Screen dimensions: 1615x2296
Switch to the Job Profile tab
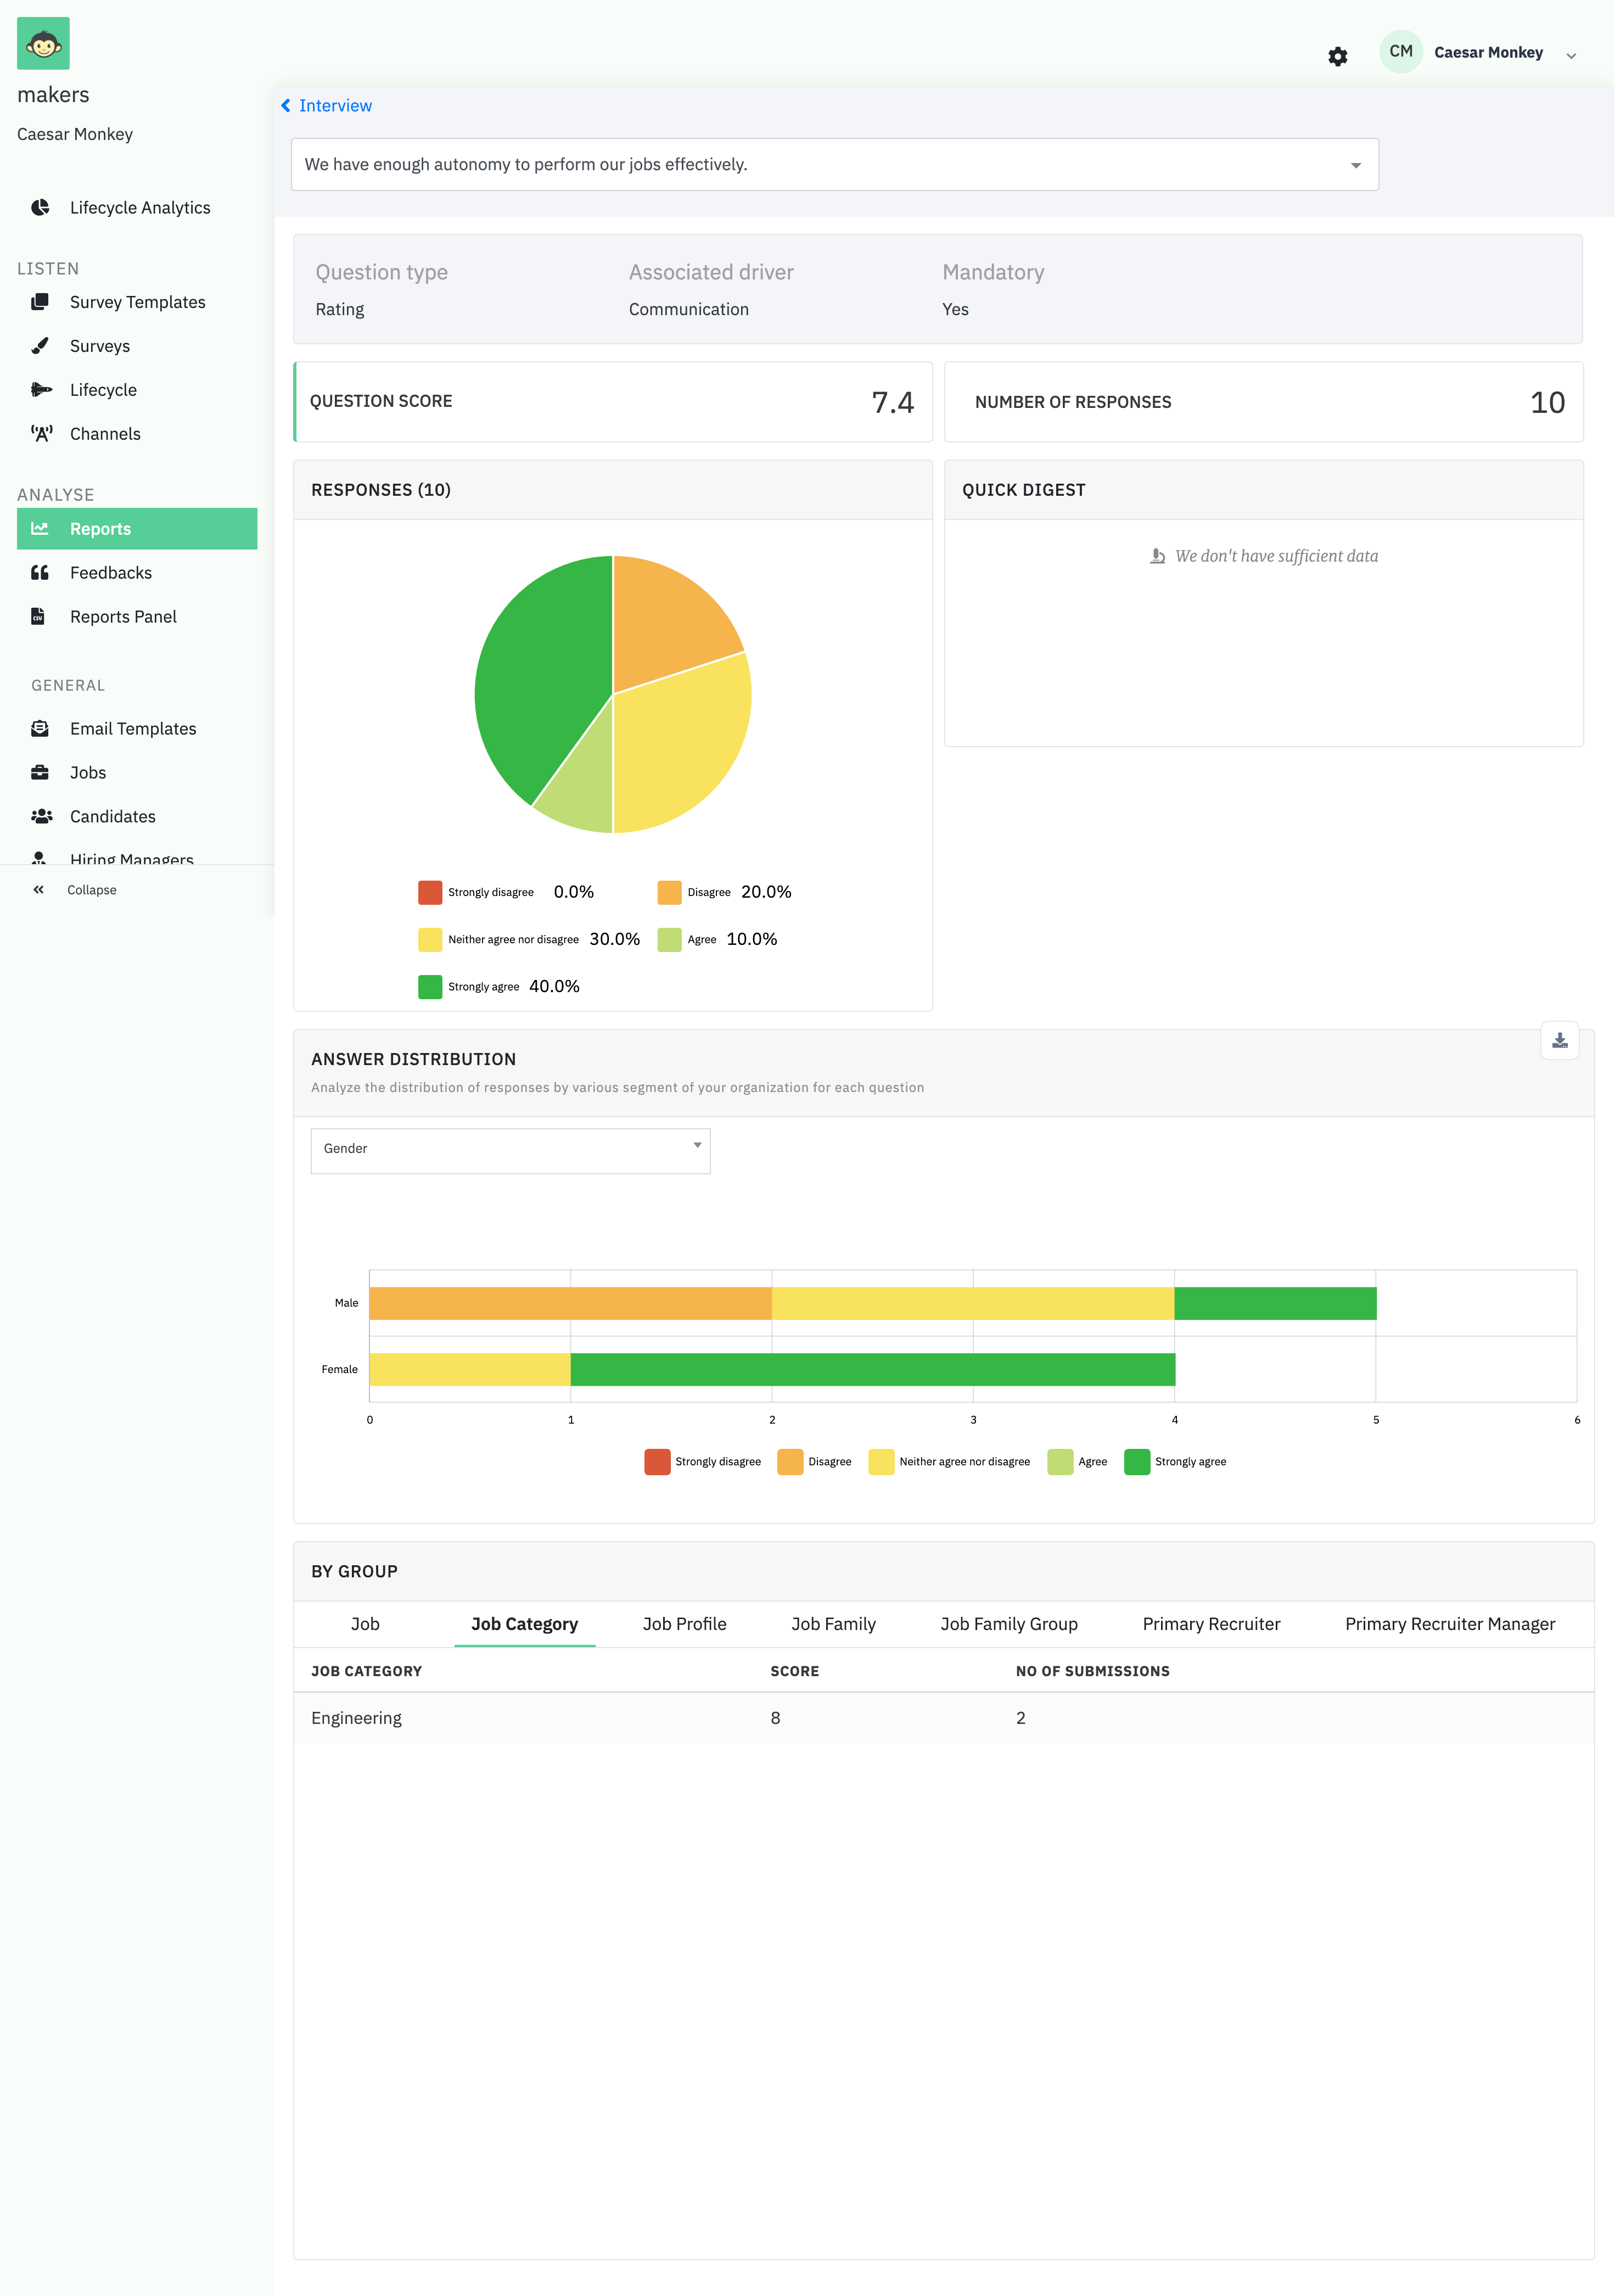point(684,1624)
